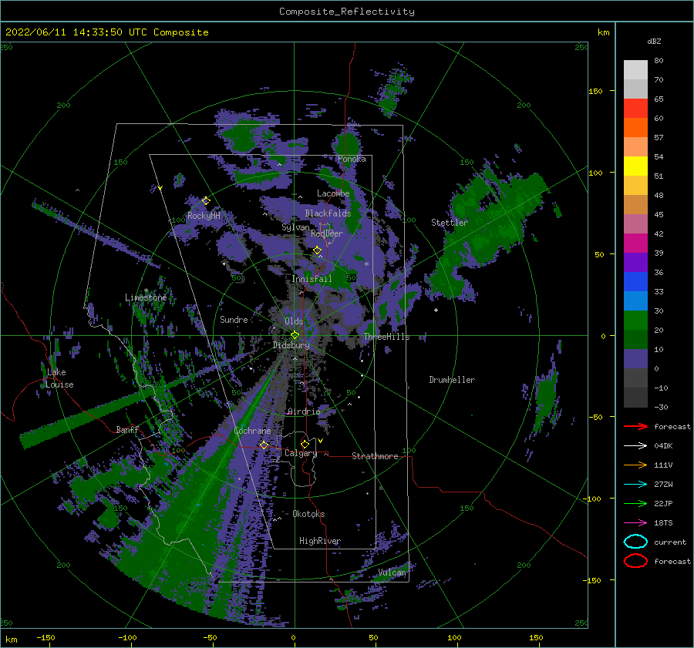
Task: Select the cyan 27ZW arrow icon
Action: [x=635, y=485]
